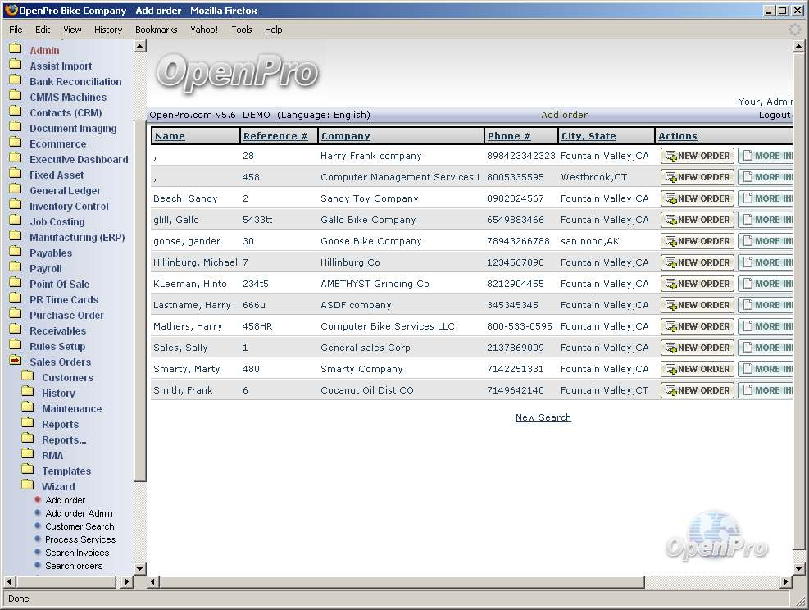Open the Templates subfolder
This screenshot has height=610, width=809.
[x=66, y=471]
